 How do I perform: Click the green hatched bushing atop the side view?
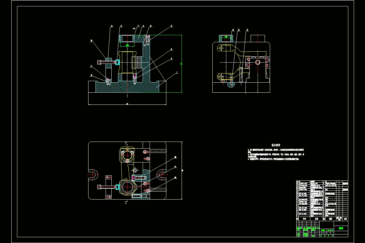tap(225, 39)
